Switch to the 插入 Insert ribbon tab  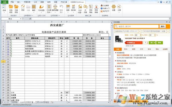pyautogui.click(x=19, y=2)
